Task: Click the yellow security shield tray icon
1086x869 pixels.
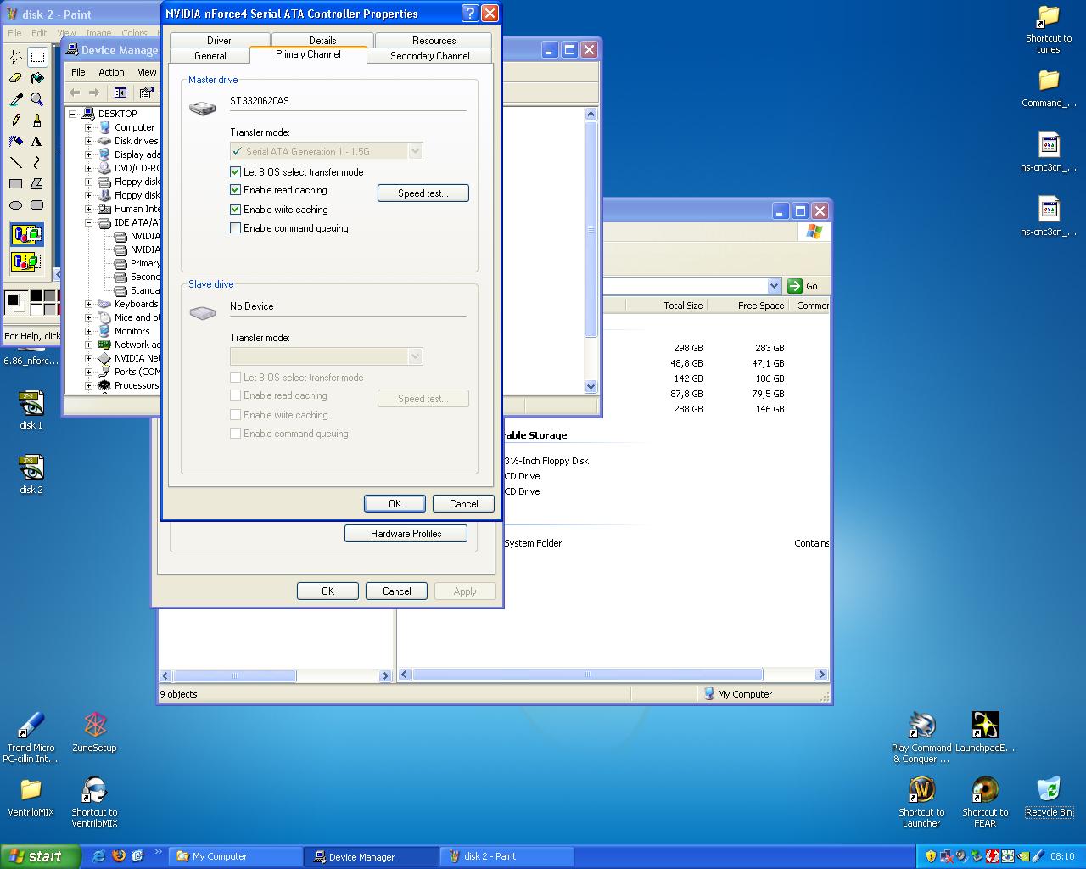Action: (931, 856)
